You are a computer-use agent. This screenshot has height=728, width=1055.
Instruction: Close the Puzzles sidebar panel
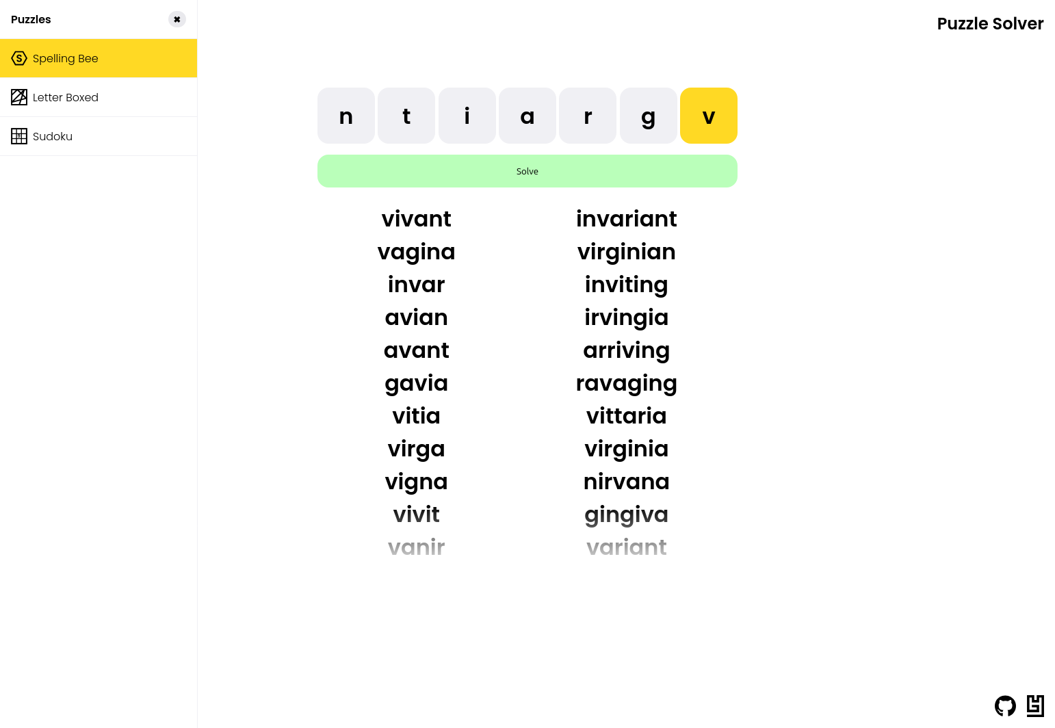pyautogui.click(x=177, y=19)
